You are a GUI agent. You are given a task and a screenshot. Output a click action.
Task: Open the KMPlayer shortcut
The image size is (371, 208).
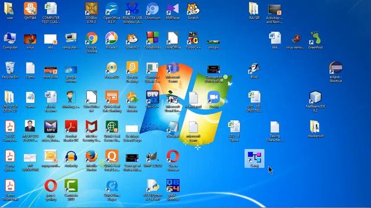(x=173, y=9)
